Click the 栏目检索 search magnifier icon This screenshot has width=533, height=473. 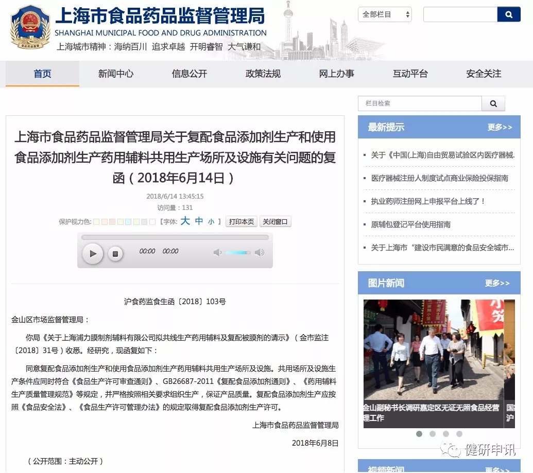[493, 103]
